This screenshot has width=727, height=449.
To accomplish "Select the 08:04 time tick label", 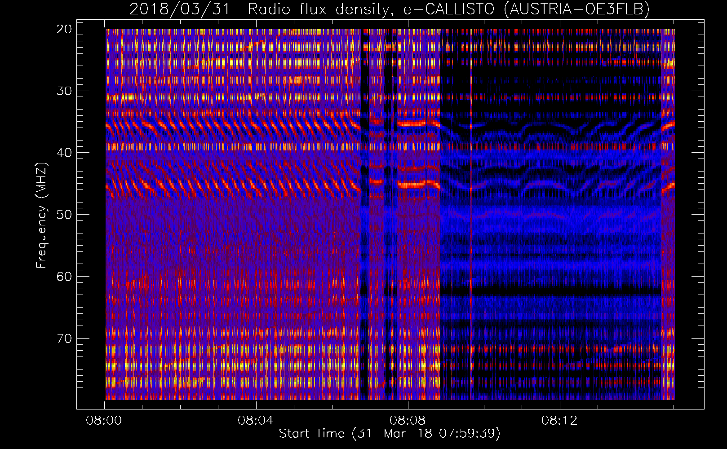I will pyautogui.click(x=256, y=421).
